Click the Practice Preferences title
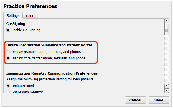 (30, 6)
